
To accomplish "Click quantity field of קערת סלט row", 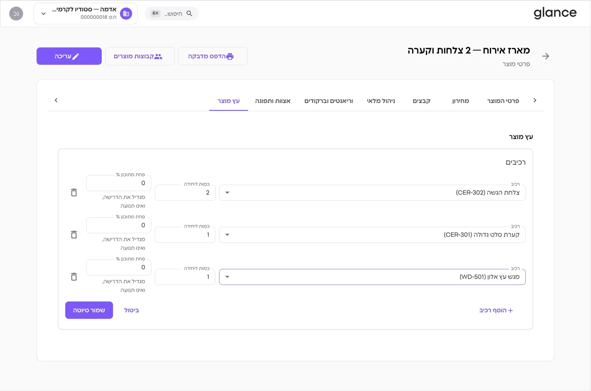I will point(185,235).
